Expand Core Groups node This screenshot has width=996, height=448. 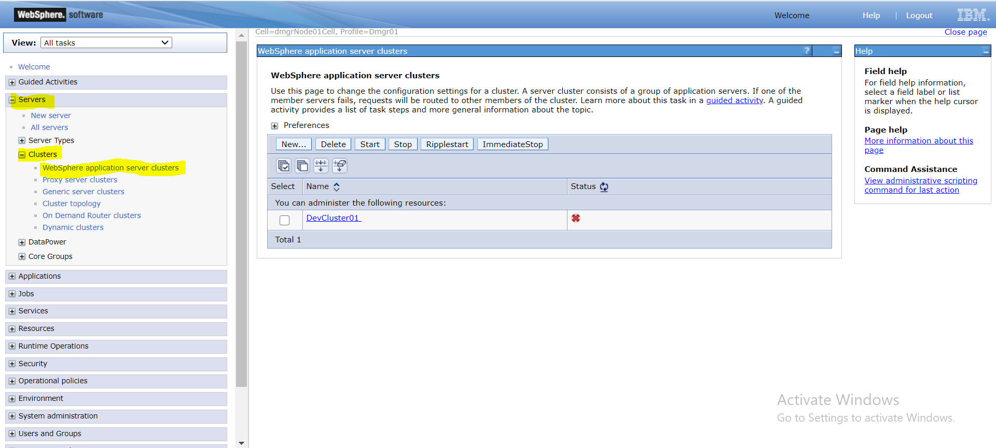(x=22, y=256)
